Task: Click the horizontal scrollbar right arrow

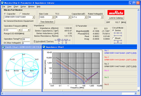Action: [x=136, y=93]
